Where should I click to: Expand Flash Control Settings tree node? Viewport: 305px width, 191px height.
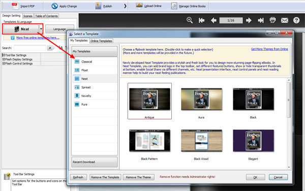click(4, 63)
